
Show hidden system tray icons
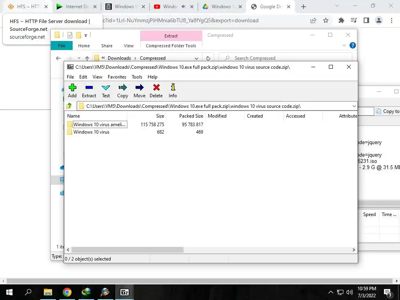(330, 292)
